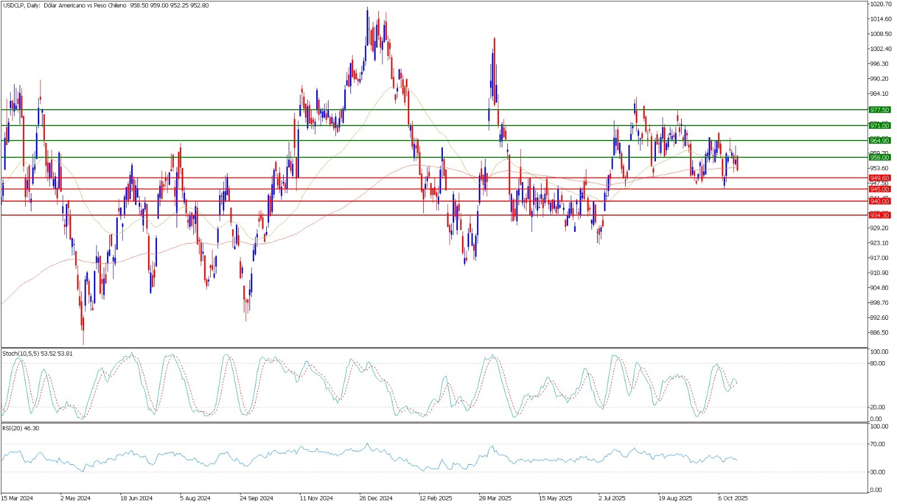This screenshot has width=897, height=504.
Task: Click the Stochastic 80.00 axis level
Action: coord(878,363)
